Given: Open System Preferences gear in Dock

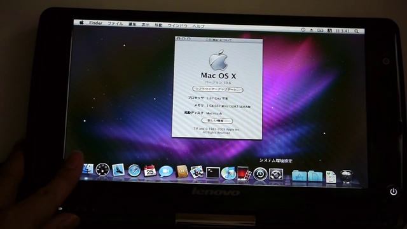Looking at the screenshot, I should click(276, 174).
